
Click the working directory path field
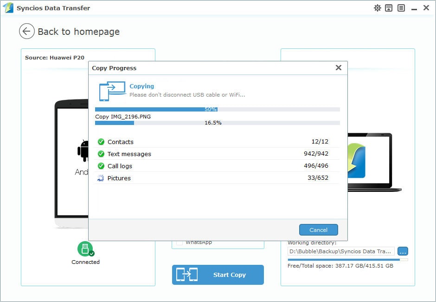(341, 251)
